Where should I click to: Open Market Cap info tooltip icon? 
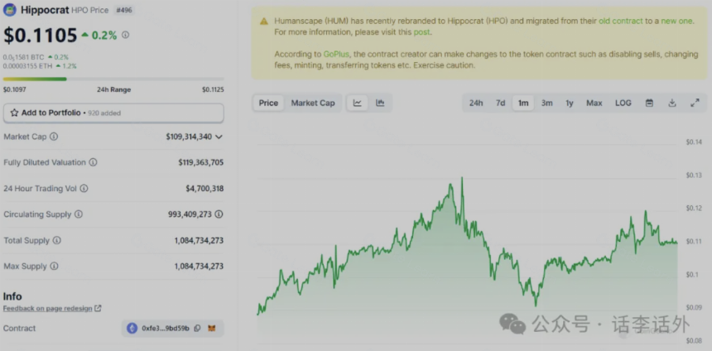pyautogui.click(x=54, y=137)
